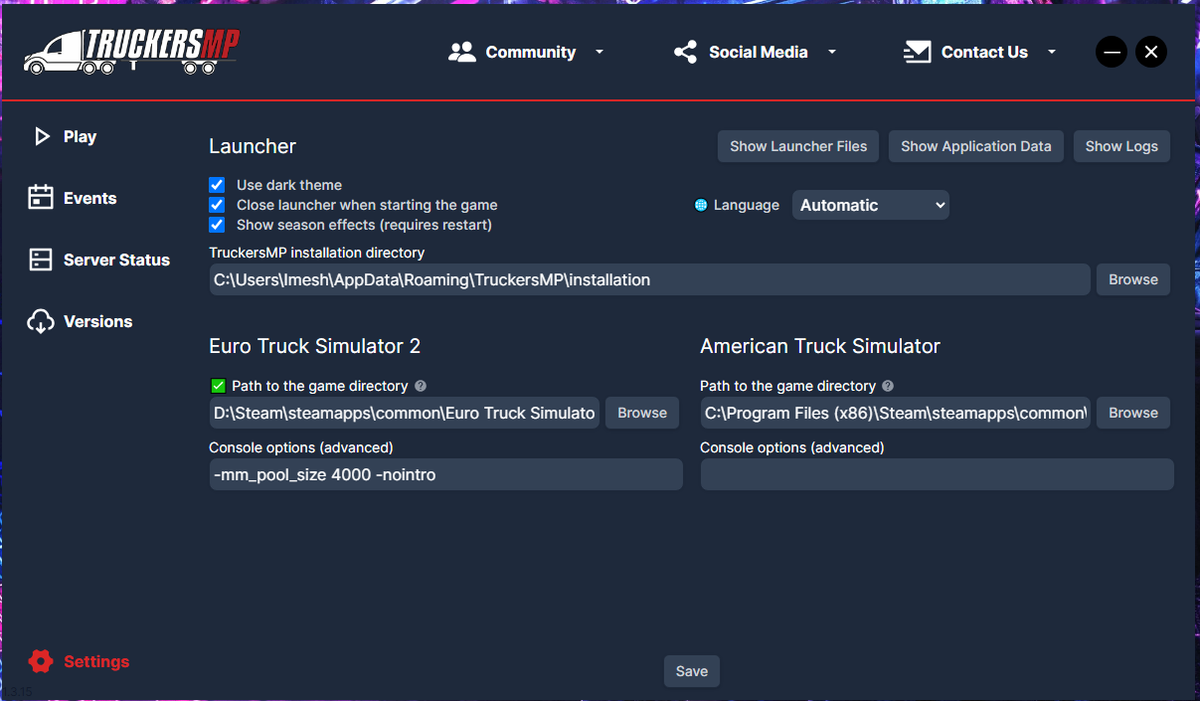Click the ETS2 Console options input field
The width and height of the screenshot is (1200, 701).
[445, 474]
